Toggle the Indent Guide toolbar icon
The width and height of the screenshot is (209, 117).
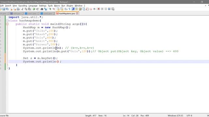pyautogui.click(x=73, y=9)
